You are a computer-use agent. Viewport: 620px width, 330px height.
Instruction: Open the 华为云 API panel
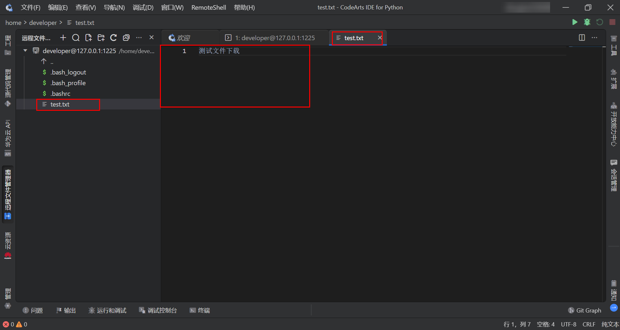[x=8, y=136]
